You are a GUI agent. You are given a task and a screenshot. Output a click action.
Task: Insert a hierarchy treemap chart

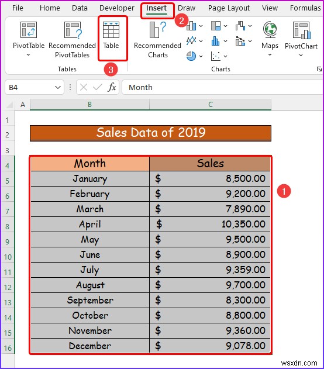[x=216, y=26]
